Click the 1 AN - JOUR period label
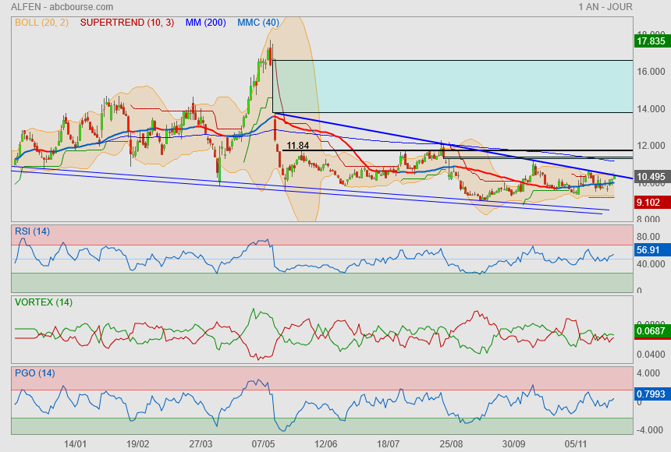671x452 pixels. 605,7
